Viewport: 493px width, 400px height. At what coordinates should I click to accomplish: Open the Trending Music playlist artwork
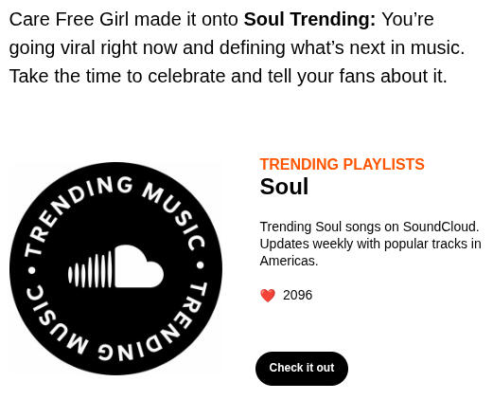(115, 268)
